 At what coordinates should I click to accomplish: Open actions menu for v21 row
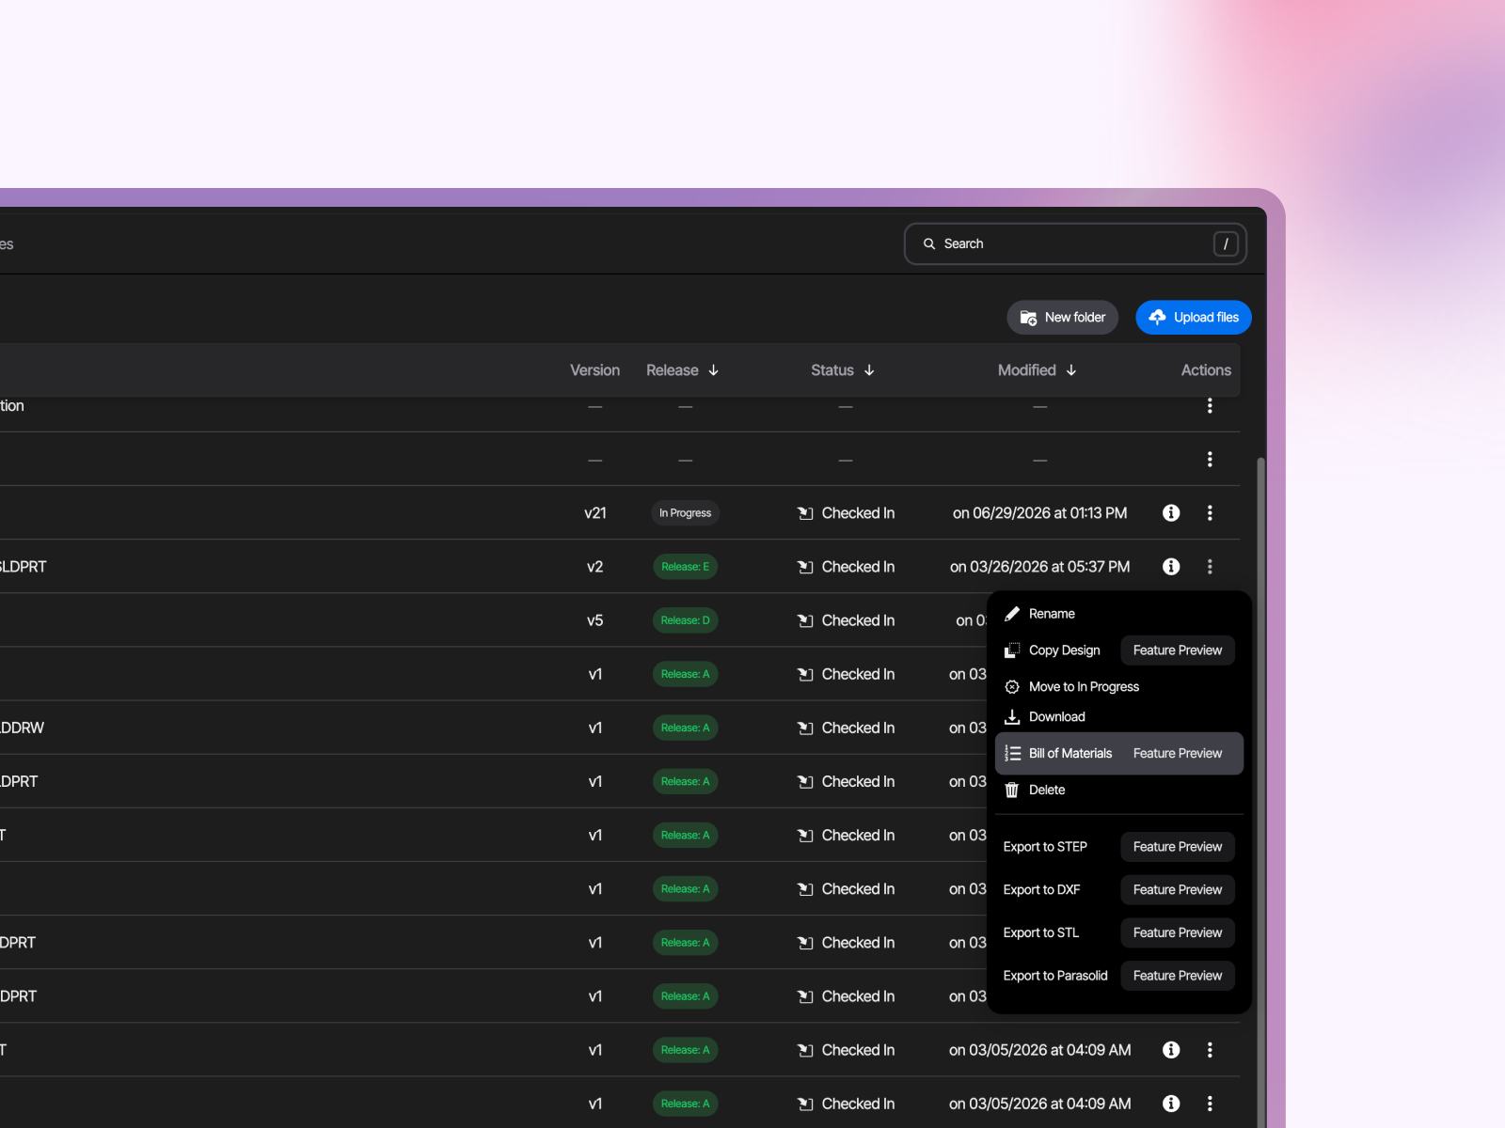[1210, 513]
